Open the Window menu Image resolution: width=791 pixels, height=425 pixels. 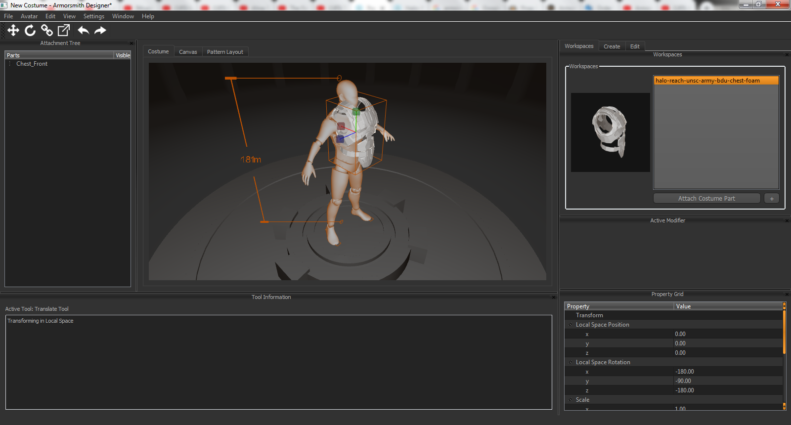tap(123, 16)
